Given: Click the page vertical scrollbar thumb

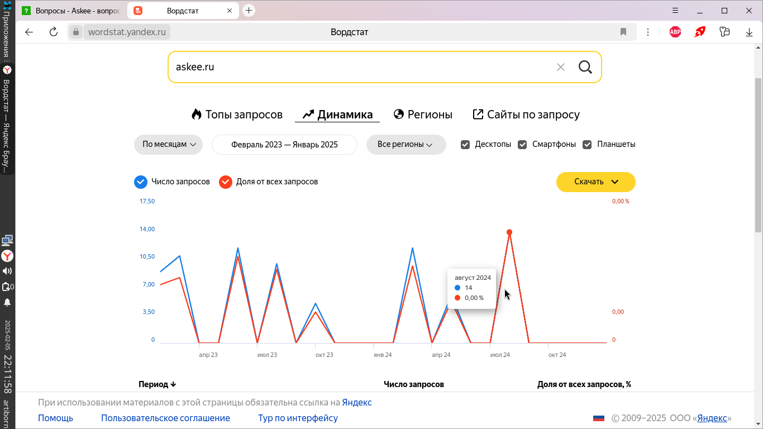Looking at the screenshot, I should click(758, 155).
